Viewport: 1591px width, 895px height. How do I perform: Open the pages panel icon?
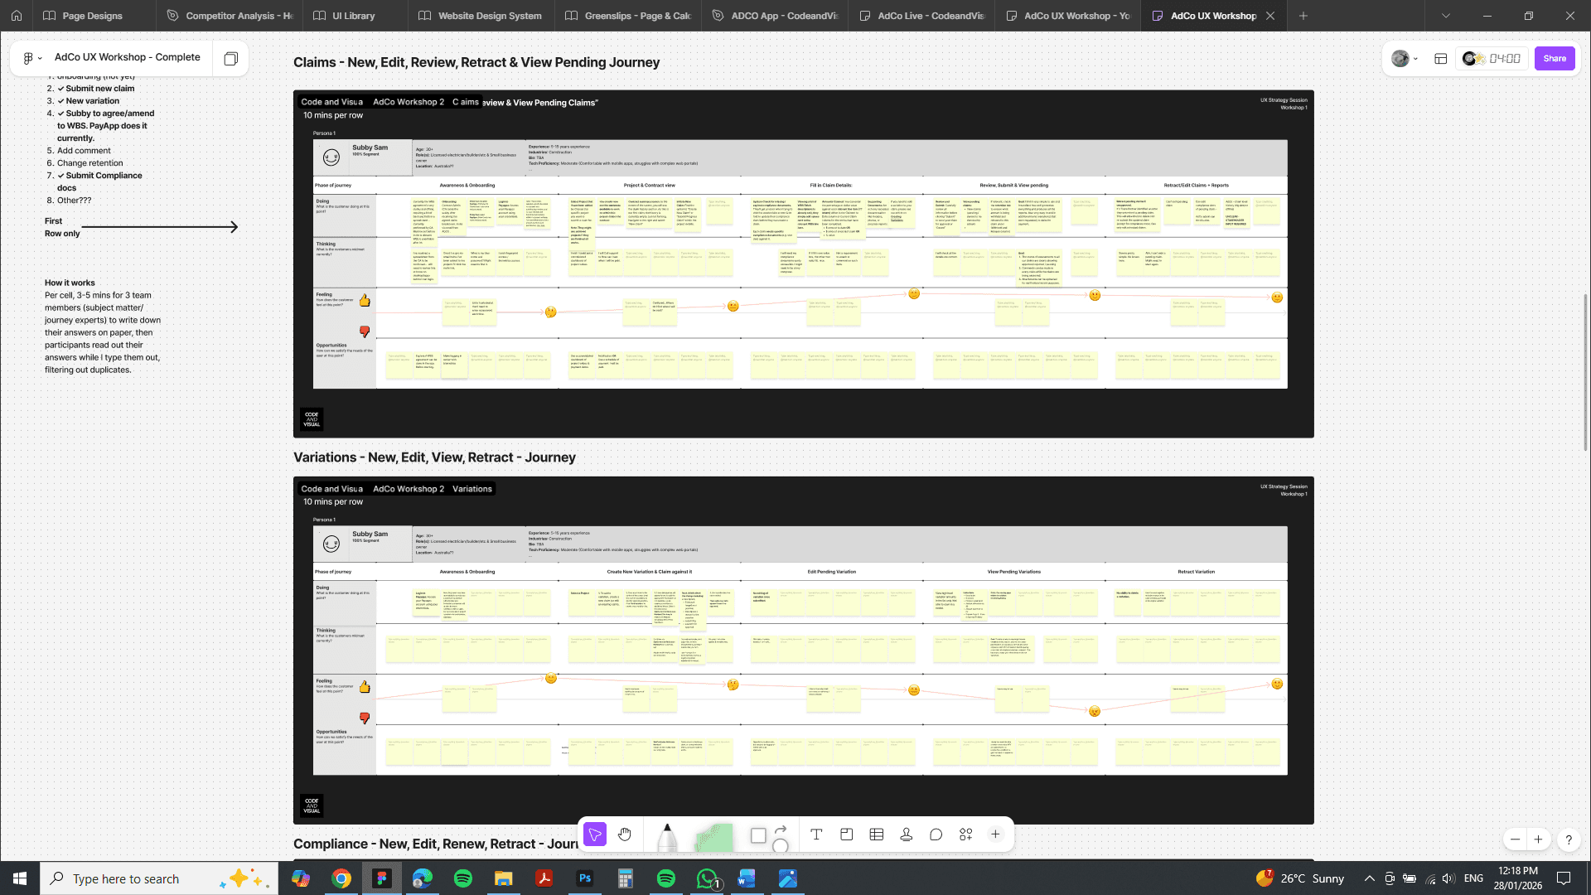(231, 58)
